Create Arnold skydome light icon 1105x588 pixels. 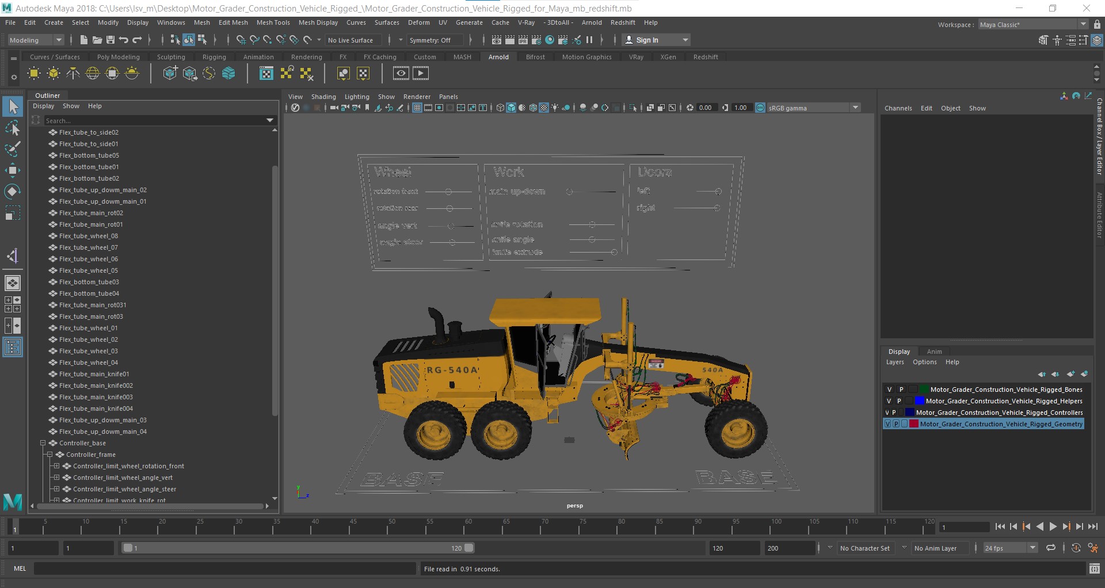(x=93, y=73)
